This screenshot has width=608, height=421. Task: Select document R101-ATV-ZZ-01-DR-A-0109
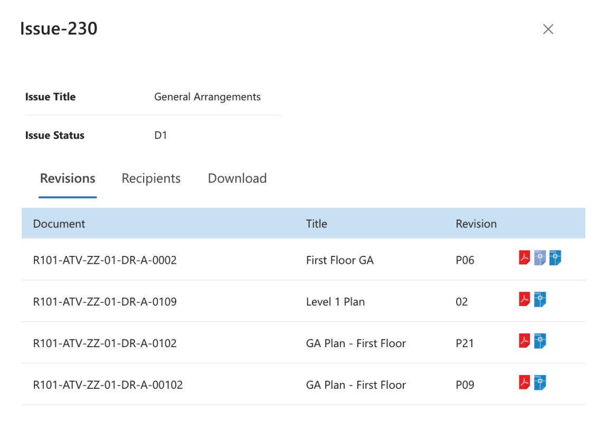(104, 302)
